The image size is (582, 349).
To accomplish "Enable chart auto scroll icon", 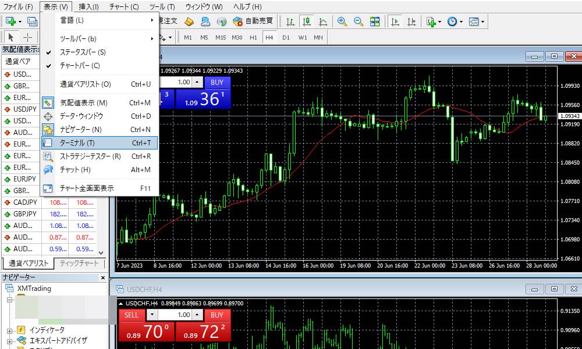I will (x=396, y=22).
